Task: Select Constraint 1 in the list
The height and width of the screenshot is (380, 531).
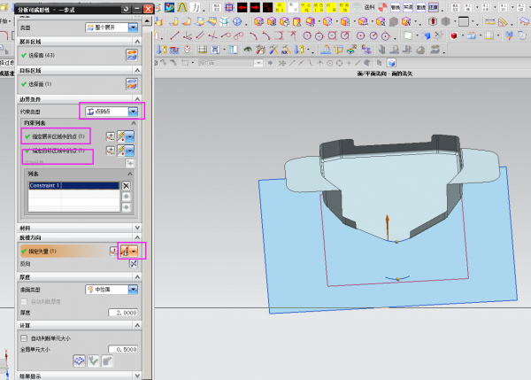Action: [73, 185]
